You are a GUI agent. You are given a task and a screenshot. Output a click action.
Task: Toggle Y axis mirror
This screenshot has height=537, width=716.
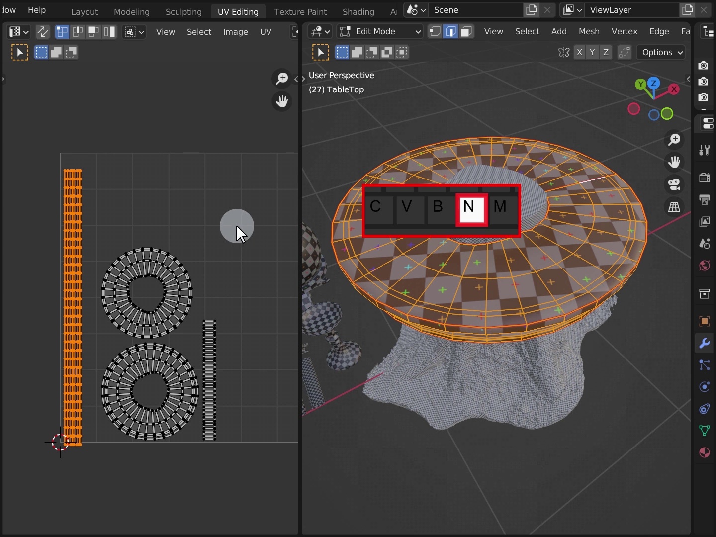(x=592, y=52)
